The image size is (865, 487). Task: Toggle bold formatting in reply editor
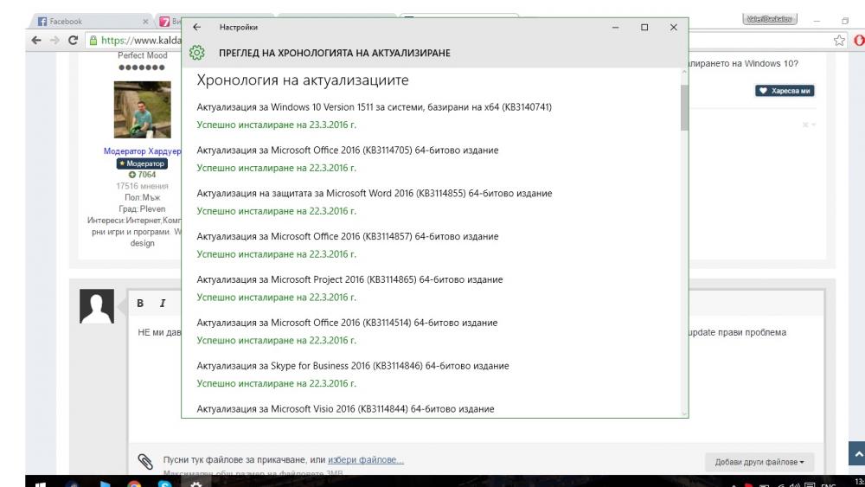pos(140,303)
